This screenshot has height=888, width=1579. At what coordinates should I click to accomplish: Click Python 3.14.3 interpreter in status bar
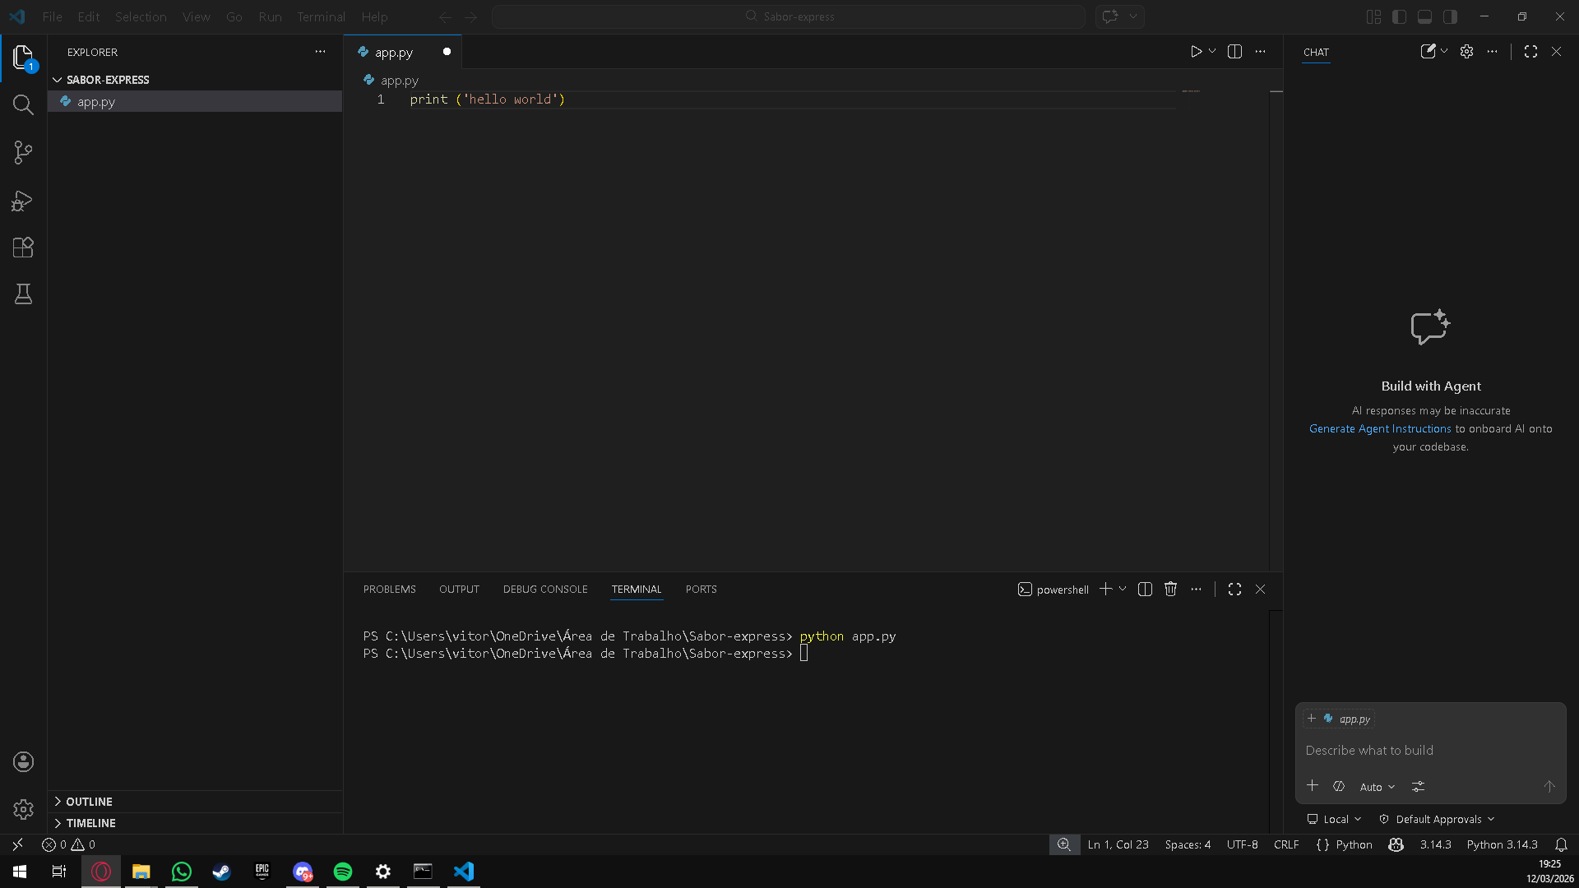pos(1501,844)
